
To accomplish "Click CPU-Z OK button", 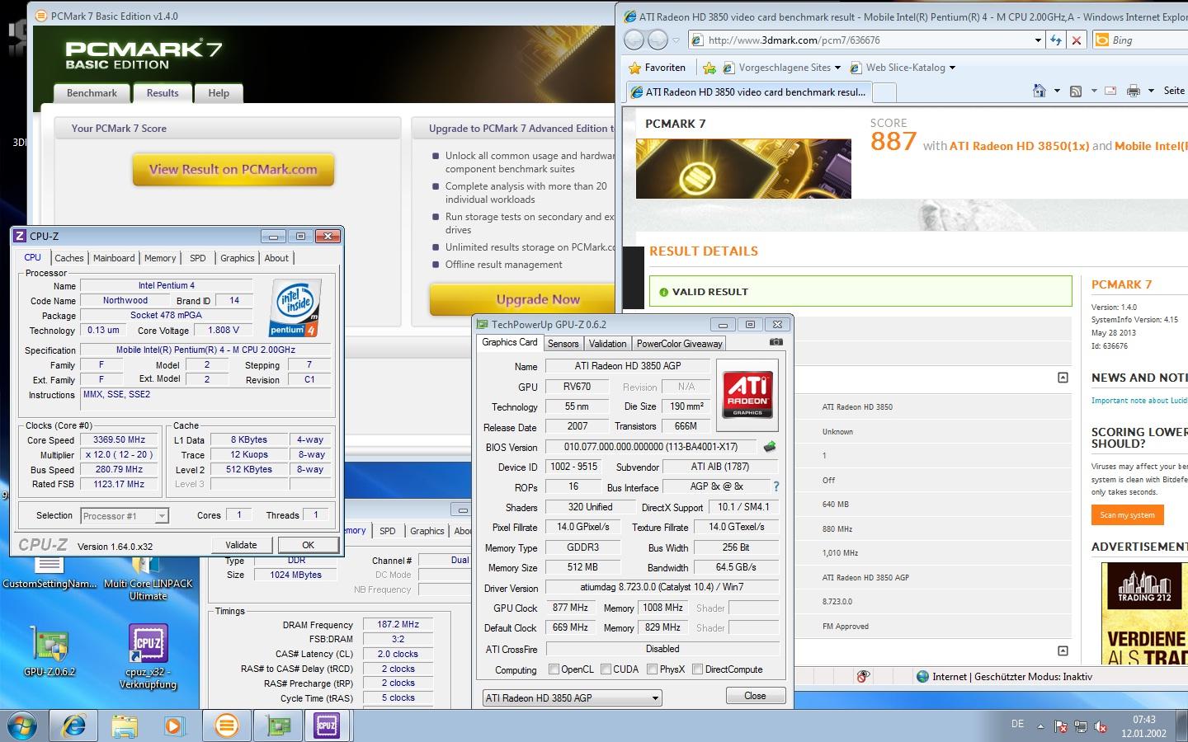I will (308, 545).
